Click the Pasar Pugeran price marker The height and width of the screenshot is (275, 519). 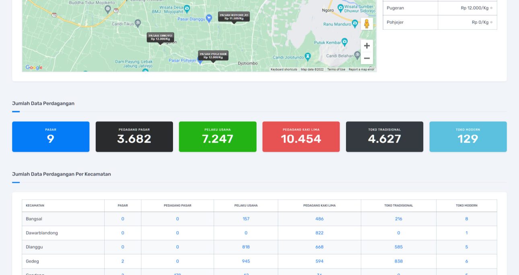pos(213,55)
